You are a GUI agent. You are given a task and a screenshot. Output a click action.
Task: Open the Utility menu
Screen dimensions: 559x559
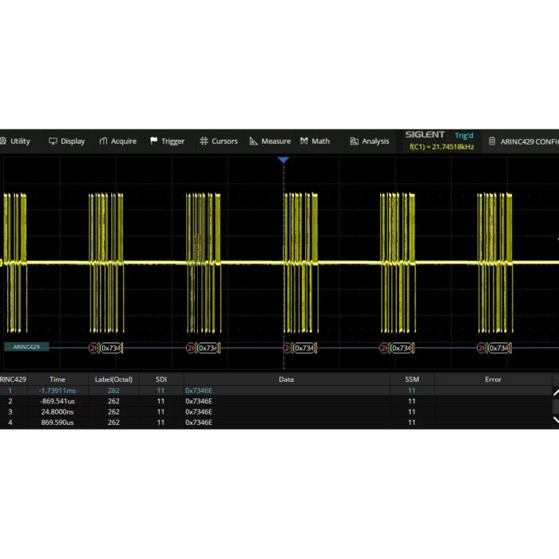pos(15,141)
